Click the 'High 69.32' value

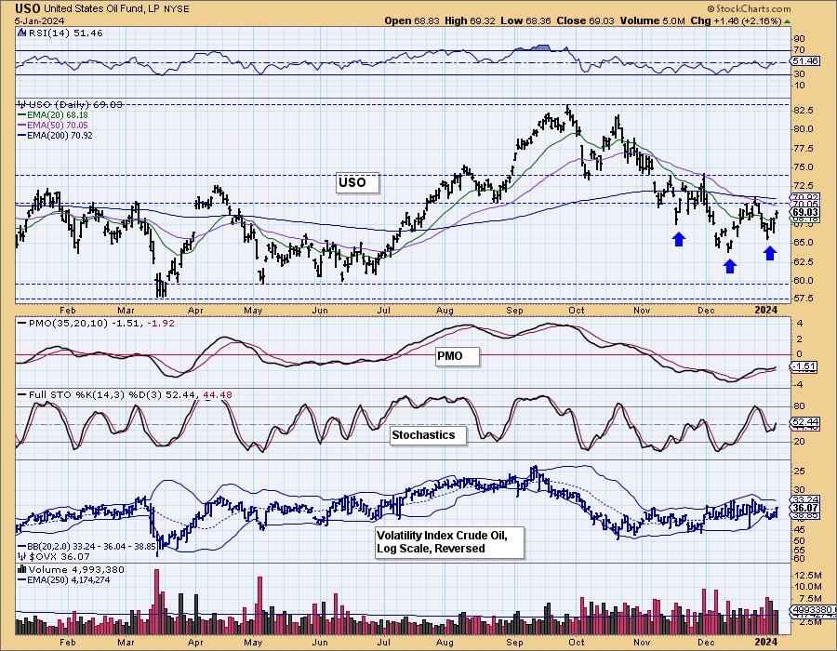click(x=470, y=20)
